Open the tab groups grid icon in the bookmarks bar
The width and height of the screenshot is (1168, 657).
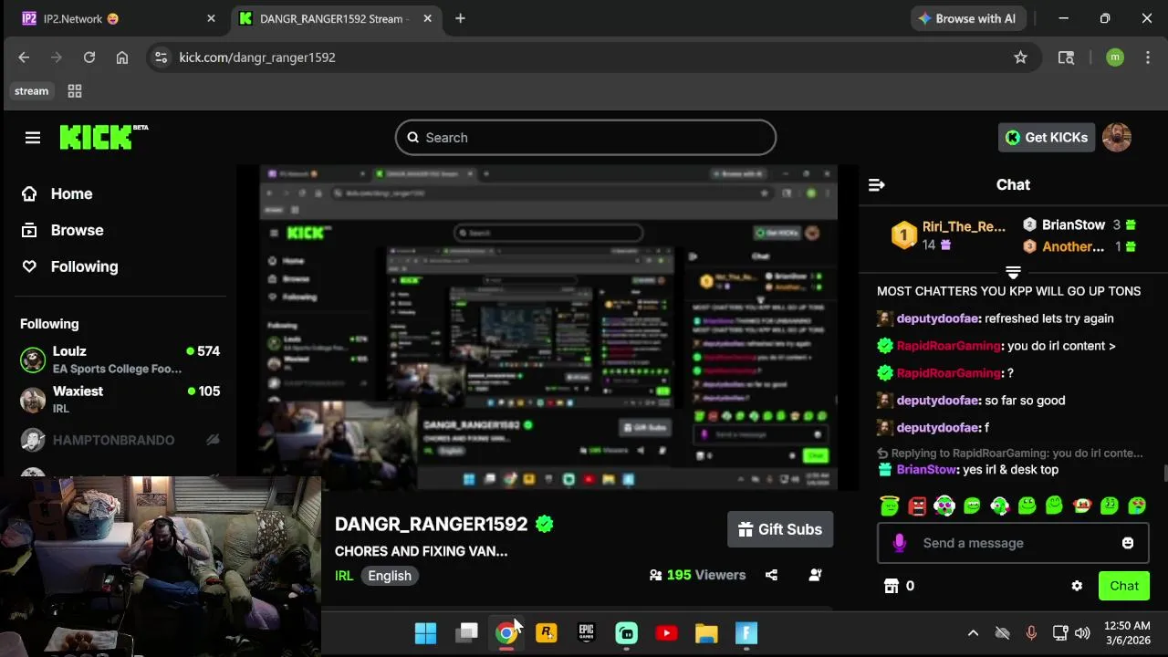click(x=75, y=91)
